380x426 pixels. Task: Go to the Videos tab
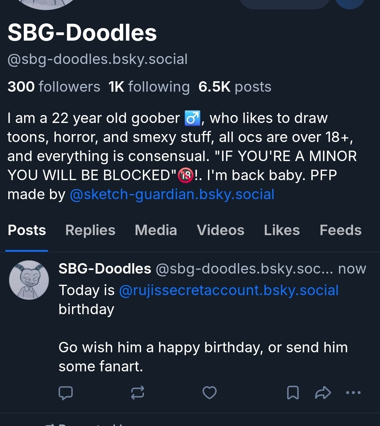[x=221, y=230]
